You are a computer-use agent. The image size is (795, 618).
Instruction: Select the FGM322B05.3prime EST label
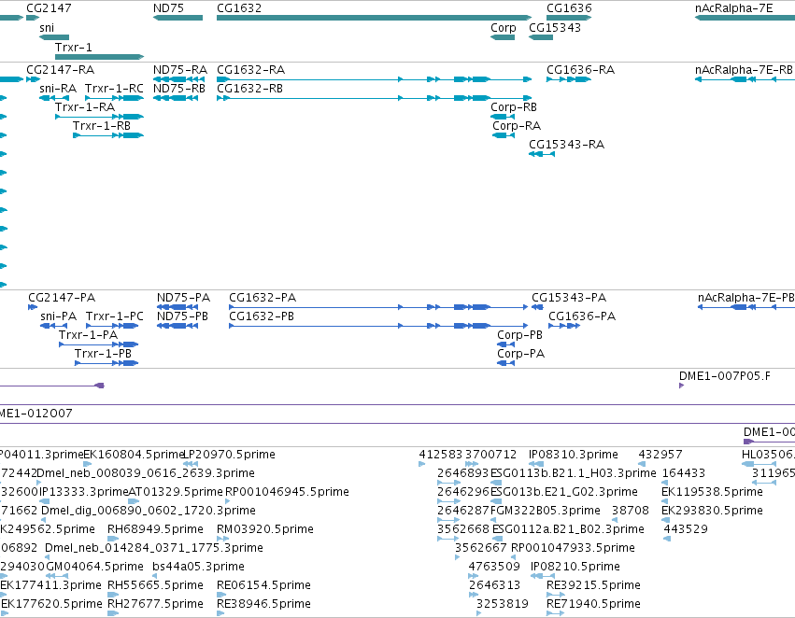(x=546, y=511)
